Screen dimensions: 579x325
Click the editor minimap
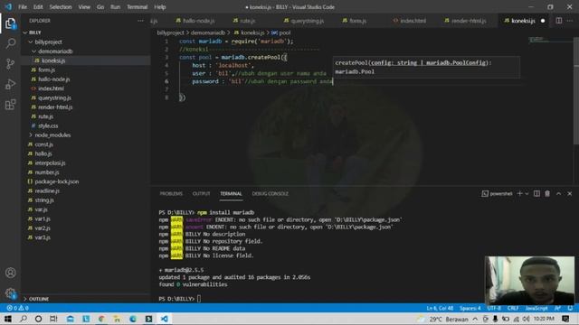(x=550, y=40)
